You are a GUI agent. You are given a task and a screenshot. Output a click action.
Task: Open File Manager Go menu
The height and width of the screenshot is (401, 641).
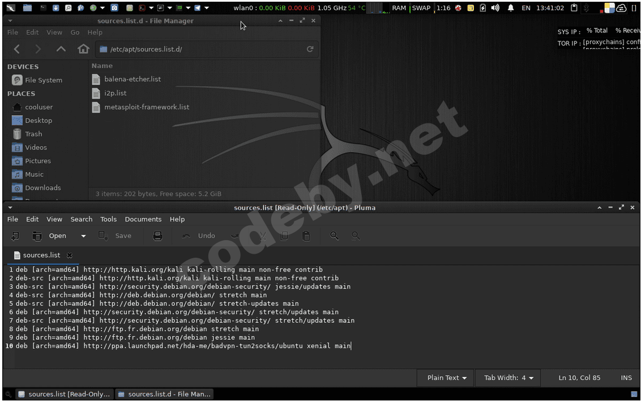click(75, 32)
